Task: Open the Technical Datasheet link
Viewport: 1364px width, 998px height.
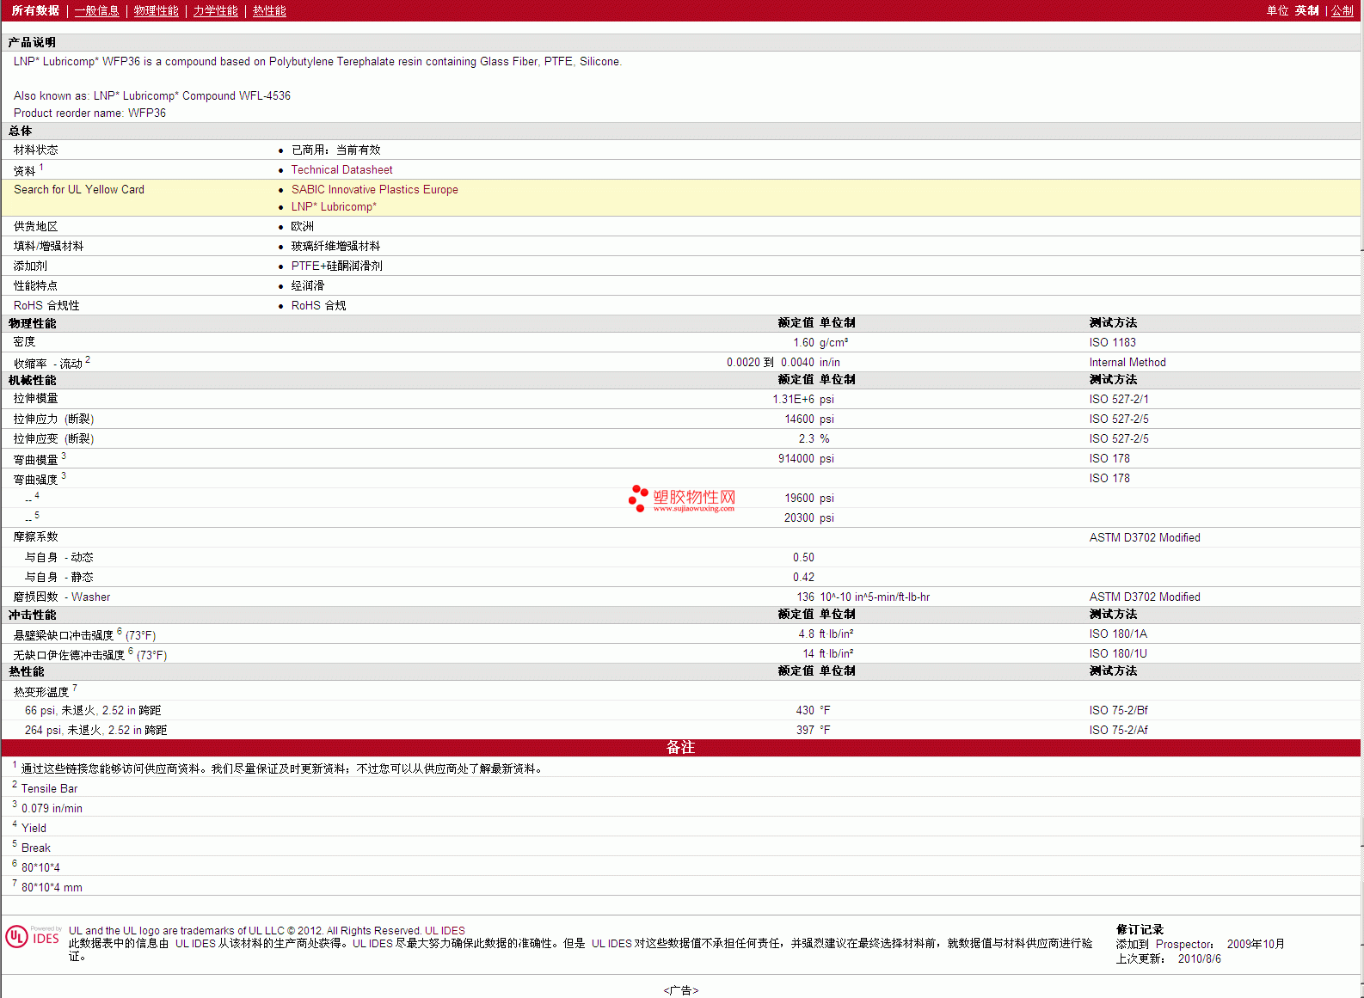Action: (341, 170)
